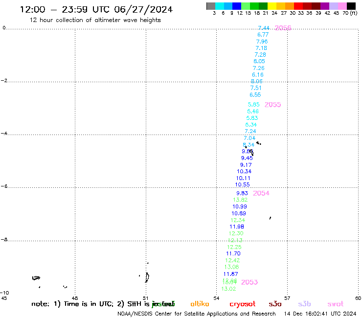This screenshot has width=362, height=318.
Task: Click the wave height value 12.25
Action: pos(234,247)
